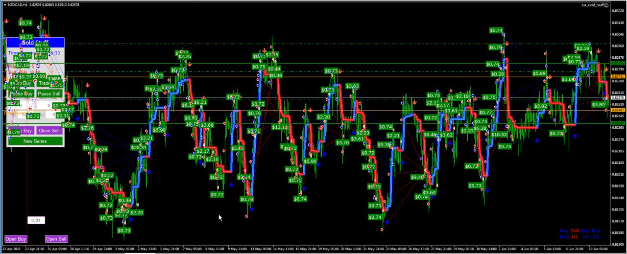627x254 pixels.
Task: Click the Close Sell button
Action: coord(49,131)
